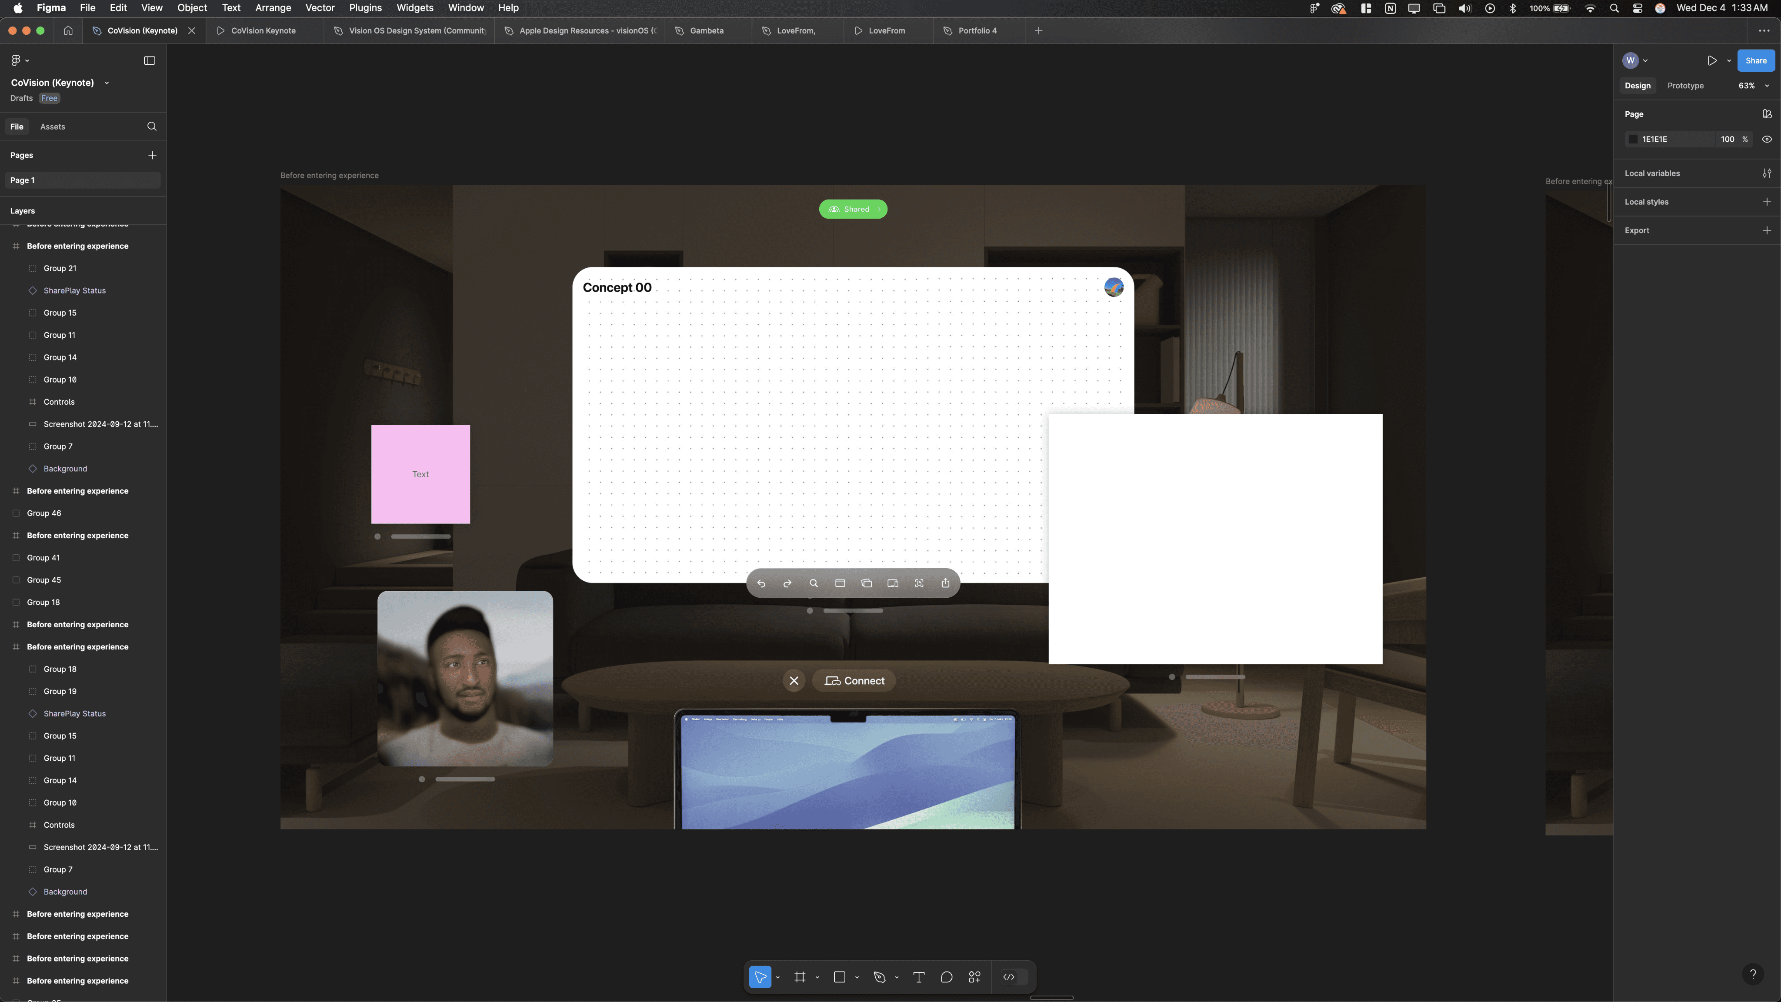The image size is (1781, 1002).
Task: Expand the CoVision (Keynote) file name menu
Action: pos(107,83)
